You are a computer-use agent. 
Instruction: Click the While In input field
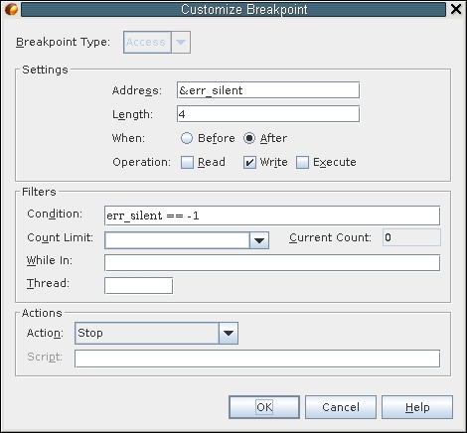coord(272,263)
